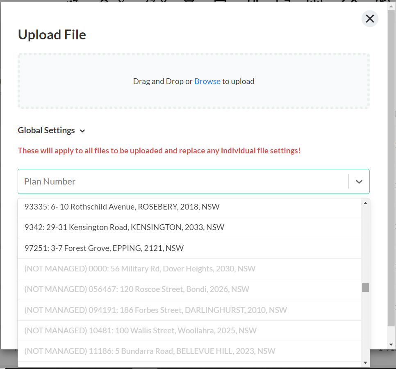Click the plan list scroll down arrow
This screenshot has width=396, height=369.
point(365,362)
